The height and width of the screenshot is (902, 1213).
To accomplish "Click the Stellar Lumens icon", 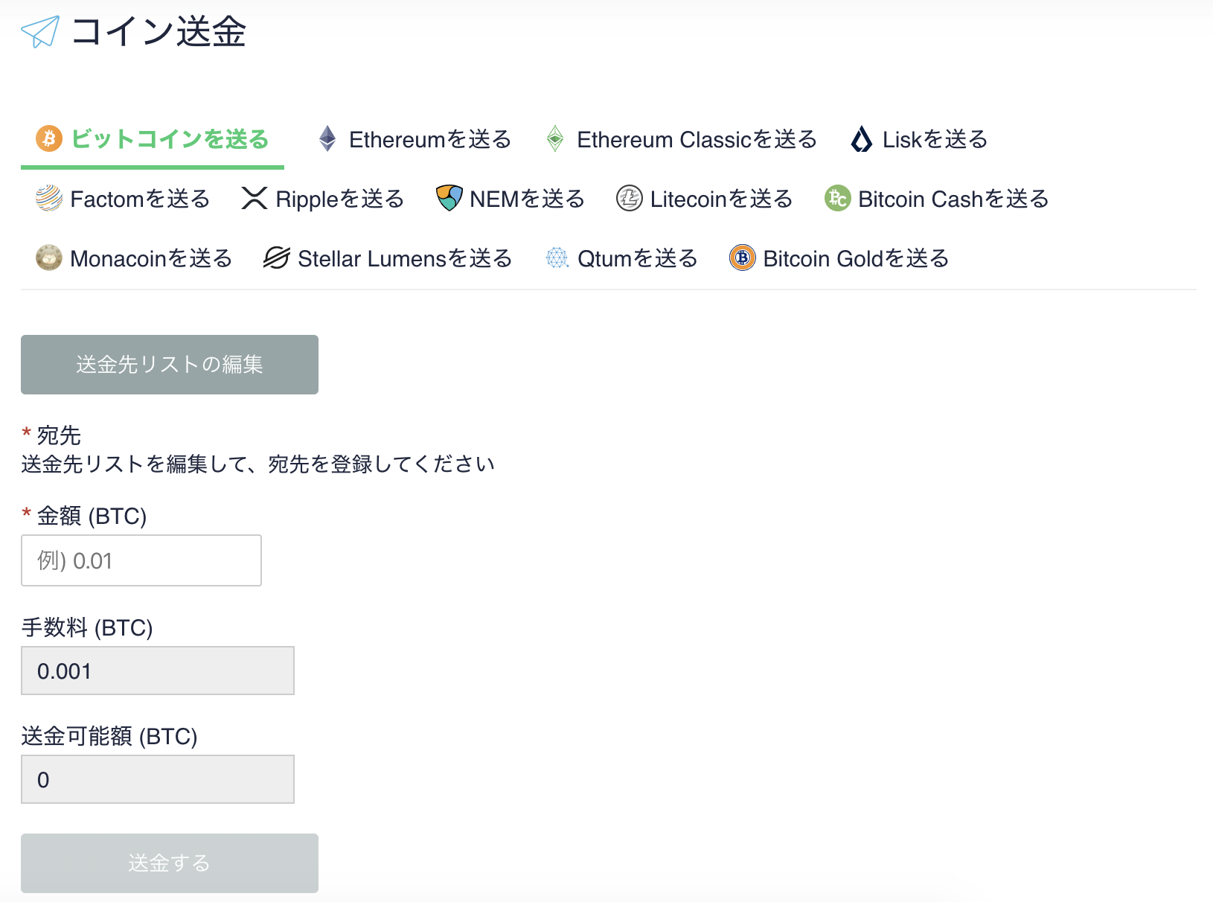I will 276,258.
